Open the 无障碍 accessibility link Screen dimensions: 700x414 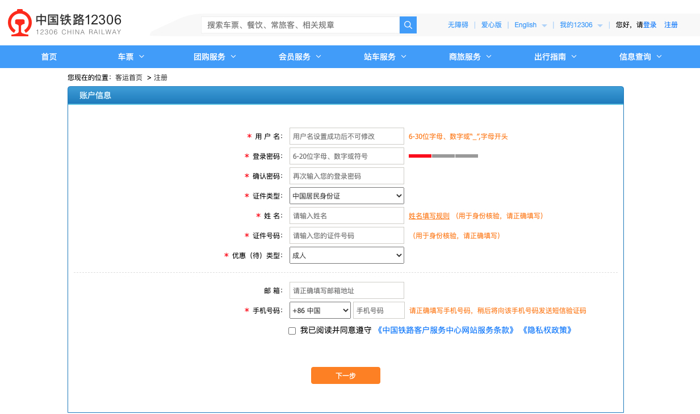coord(458,25)
